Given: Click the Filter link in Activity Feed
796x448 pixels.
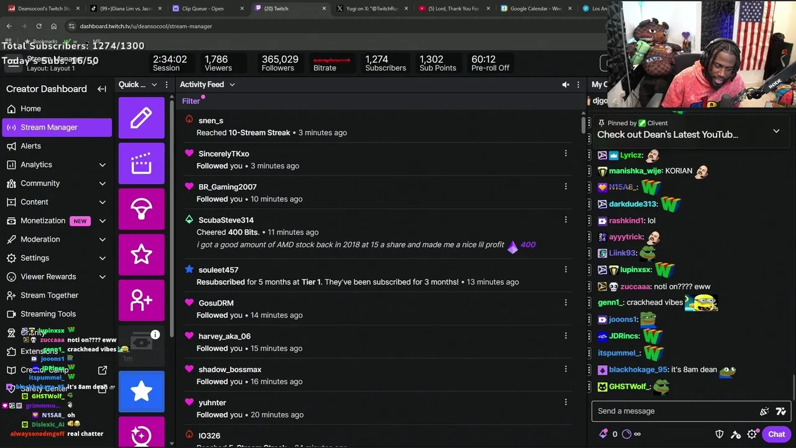Looking at the screenshot, I should point(191,101).
